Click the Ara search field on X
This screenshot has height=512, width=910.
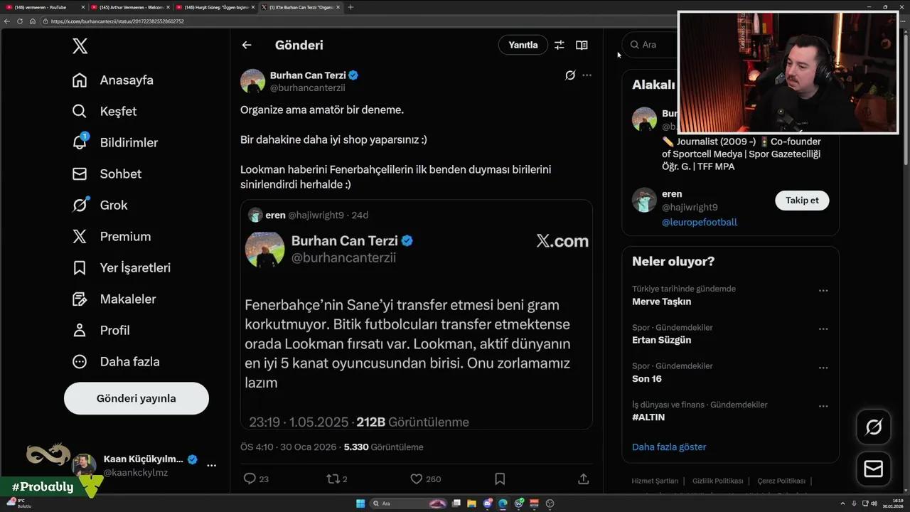click(651, 44)
